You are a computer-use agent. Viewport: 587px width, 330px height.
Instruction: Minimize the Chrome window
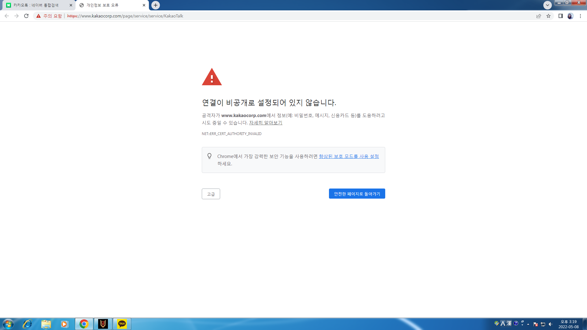click(x=559, y=3)
